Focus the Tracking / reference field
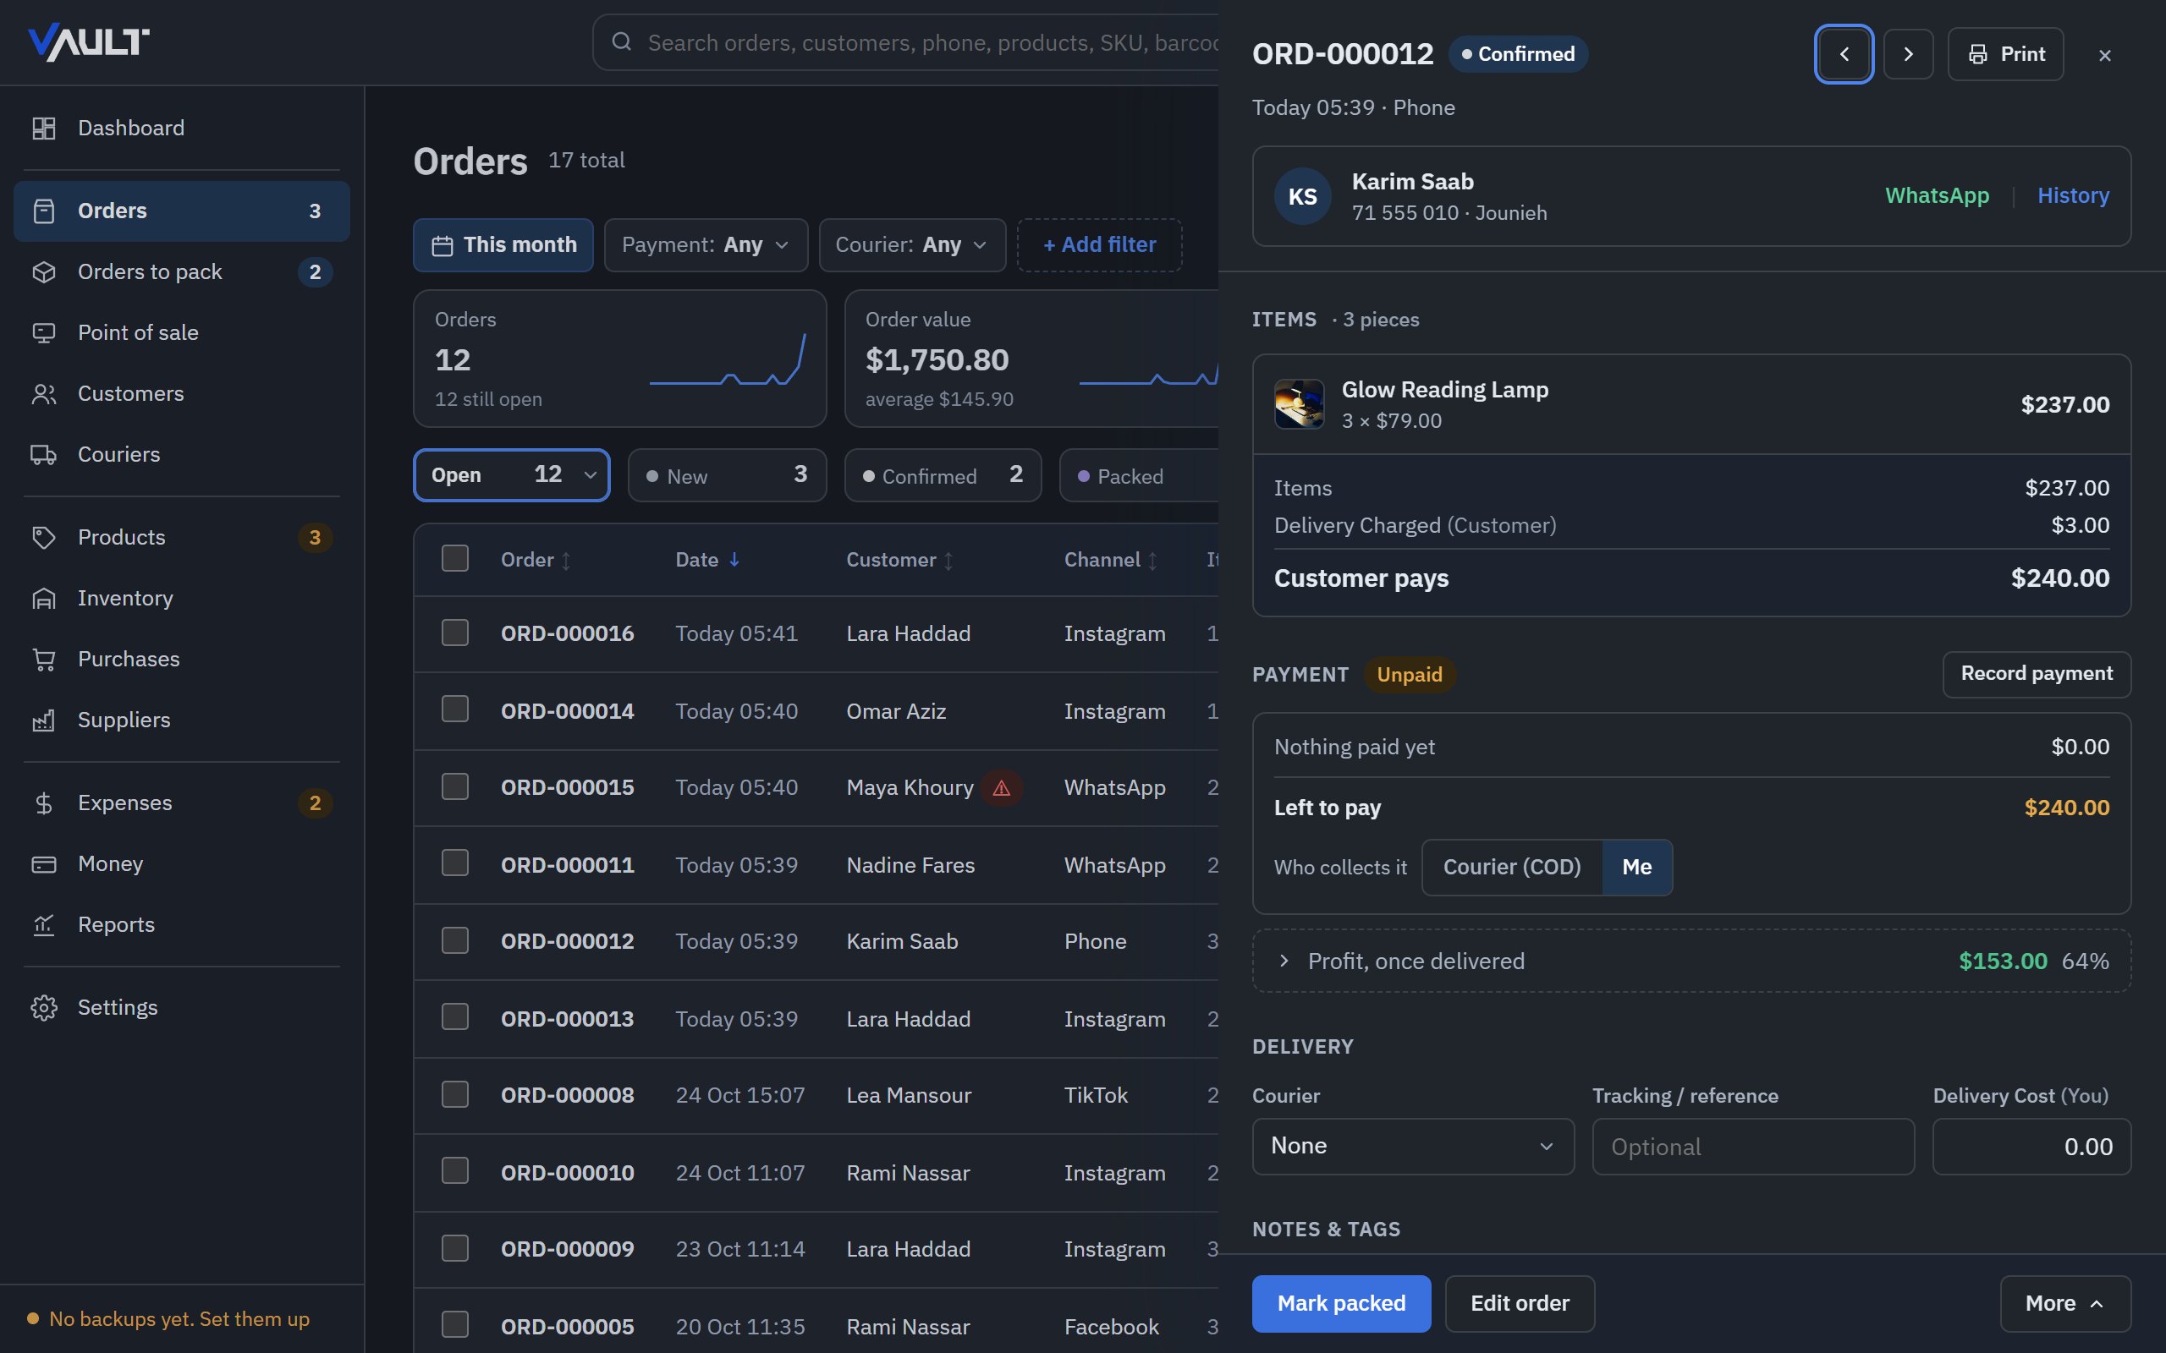This screenshot has width=2166, height=1353. 1753,1147
